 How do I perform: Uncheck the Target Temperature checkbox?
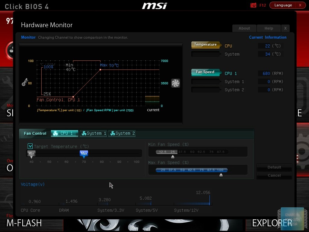pyautogui.click(x=30, y=146)
